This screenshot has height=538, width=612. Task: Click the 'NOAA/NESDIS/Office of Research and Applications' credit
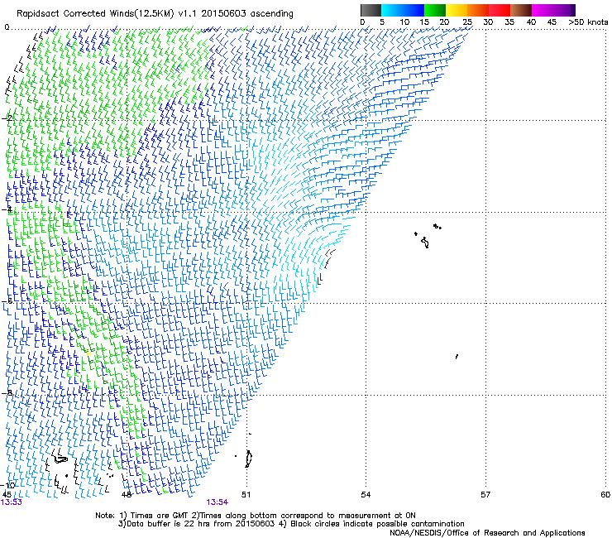487,533
